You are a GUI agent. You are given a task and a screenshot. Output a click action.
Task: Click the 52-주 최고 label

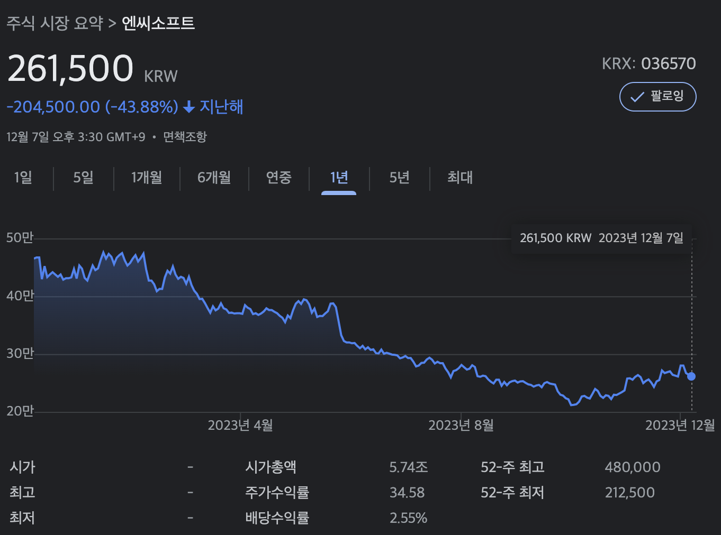click(512, 467)
